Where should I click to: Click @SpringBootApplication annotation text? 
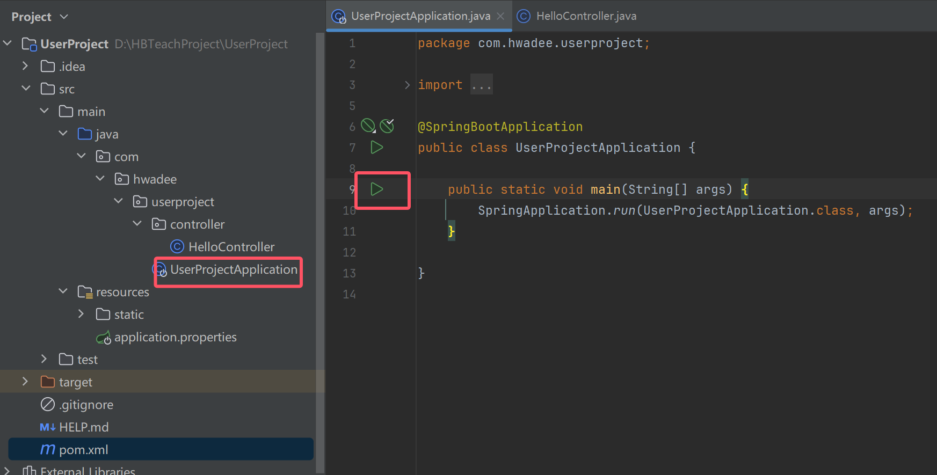pos(500,127)
